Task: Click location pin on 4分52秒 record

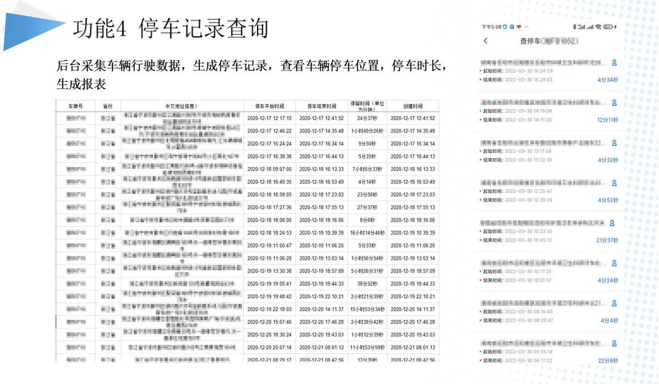Action: pos(614,183)
